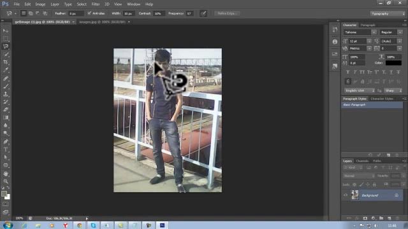Select the Pen tool
This screenshot has height=229, width=408.
(x=6, y=141)
